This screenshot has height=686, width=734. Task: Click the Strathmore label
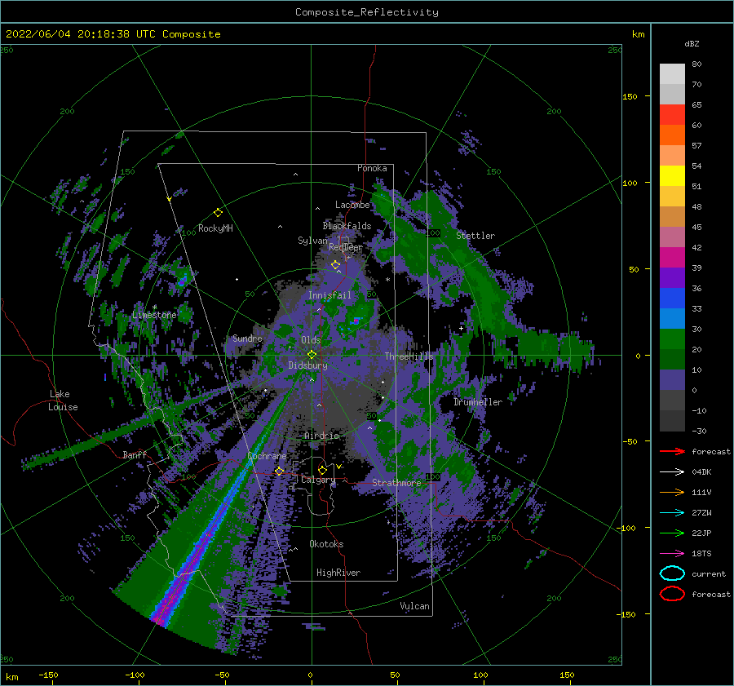coord(396,482)
